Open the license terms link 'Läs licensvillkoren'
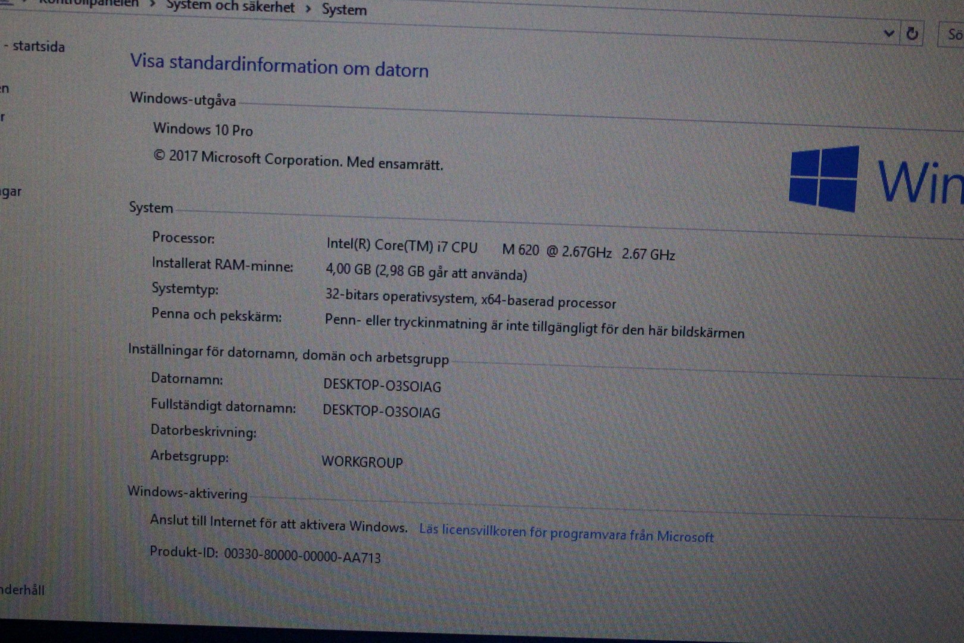The height and width of the screenshot is (643, 964). point(566,532)
